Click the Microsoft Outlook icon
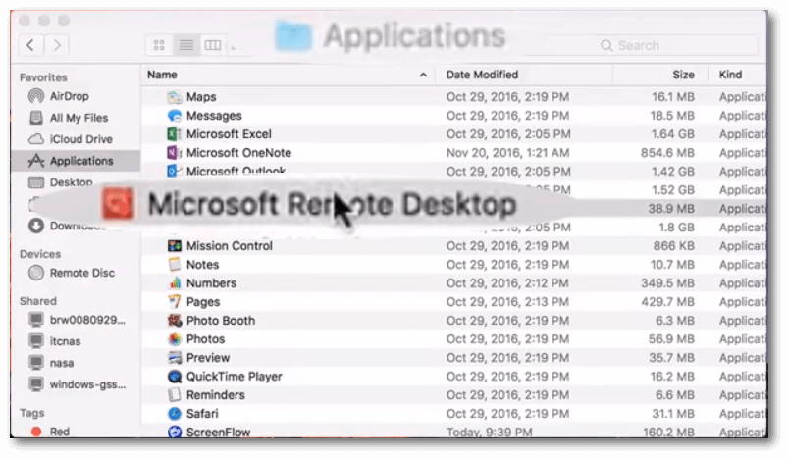 point(175,171)
